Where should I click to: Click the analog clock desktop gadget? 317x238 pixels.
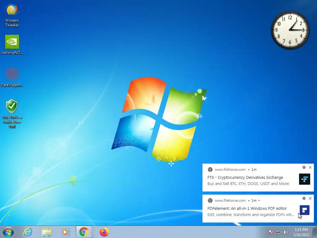point(290,30)
